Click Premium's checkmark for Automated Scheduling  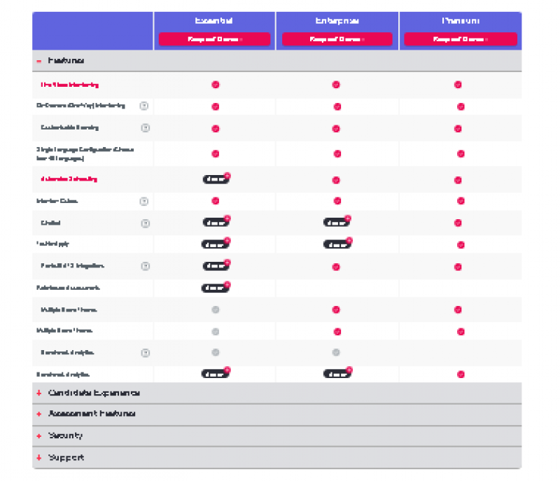[x=459, y=179]
